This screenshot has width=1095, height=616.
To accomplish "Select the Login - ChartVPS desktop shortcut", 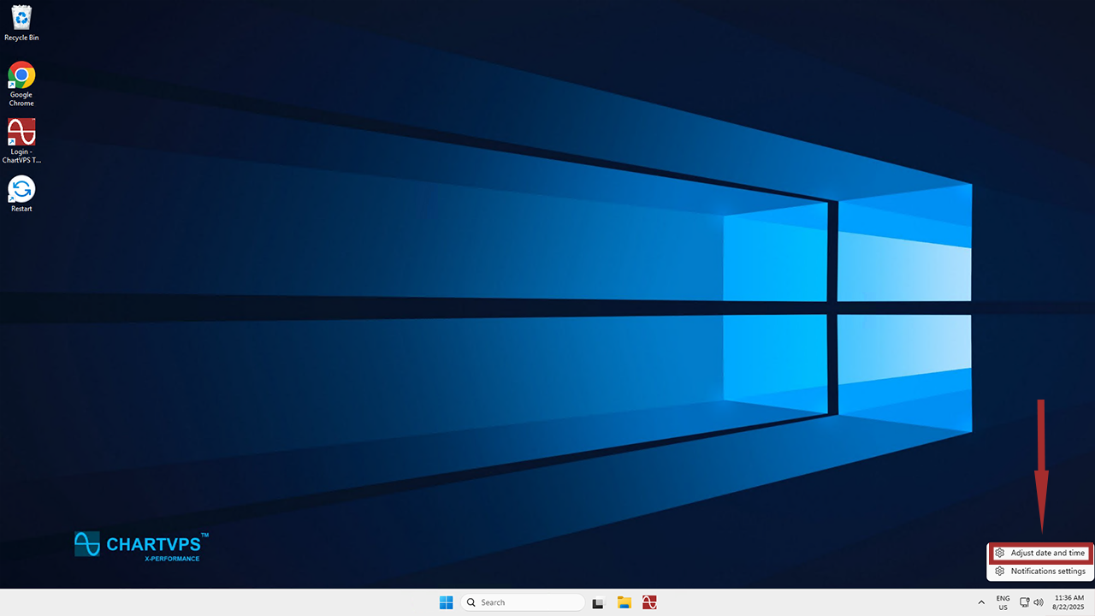I will (21, 139).
